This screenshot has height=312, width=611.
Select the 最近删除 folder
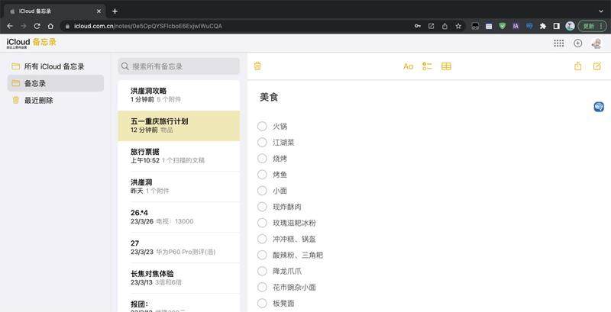[38, 100]
